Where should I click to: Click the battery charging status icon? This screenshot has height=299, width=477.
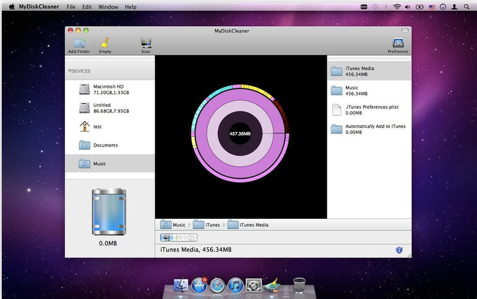pyautogui.click(x=420, y=7)
